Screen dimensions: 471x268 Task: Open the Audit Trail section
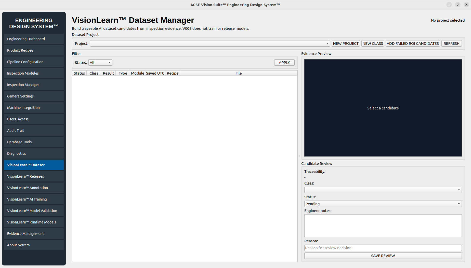34,131
